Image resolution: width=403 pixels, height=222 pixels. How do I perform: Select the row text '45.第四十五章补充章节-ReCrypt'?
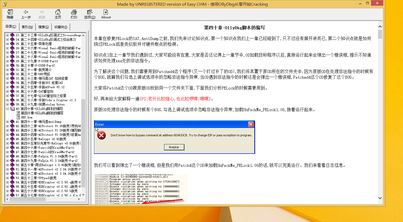click(x=48, y=143)
